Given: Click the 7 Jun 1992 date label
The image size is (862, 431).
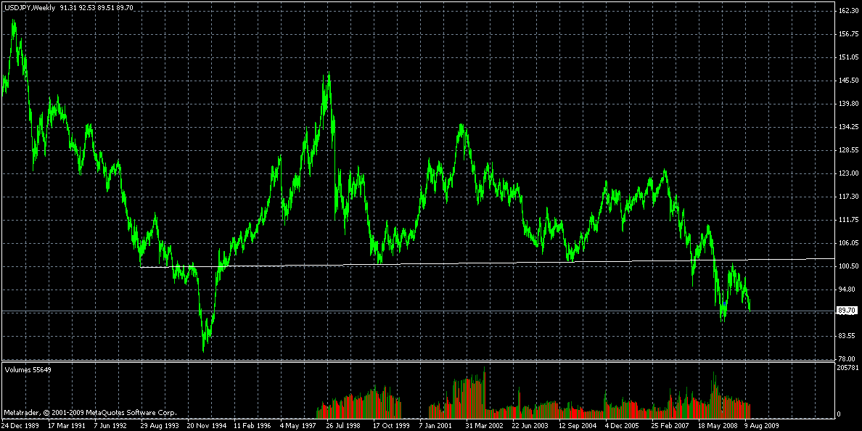Looking at the screenshot, I should pyautogui.click(x=111, y=425).
